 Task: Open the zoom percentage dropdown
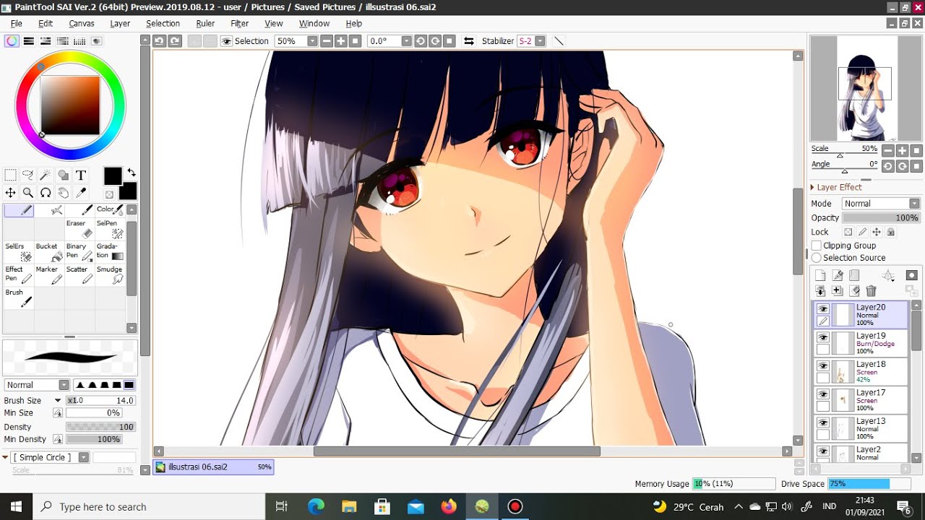[312, 41]
